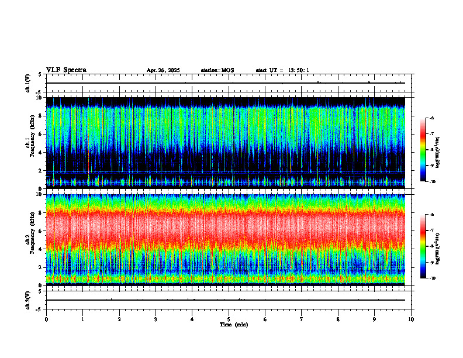Click the '-10' tick on ch.2 color bar
463x358 pixels.
coord(433,278)
